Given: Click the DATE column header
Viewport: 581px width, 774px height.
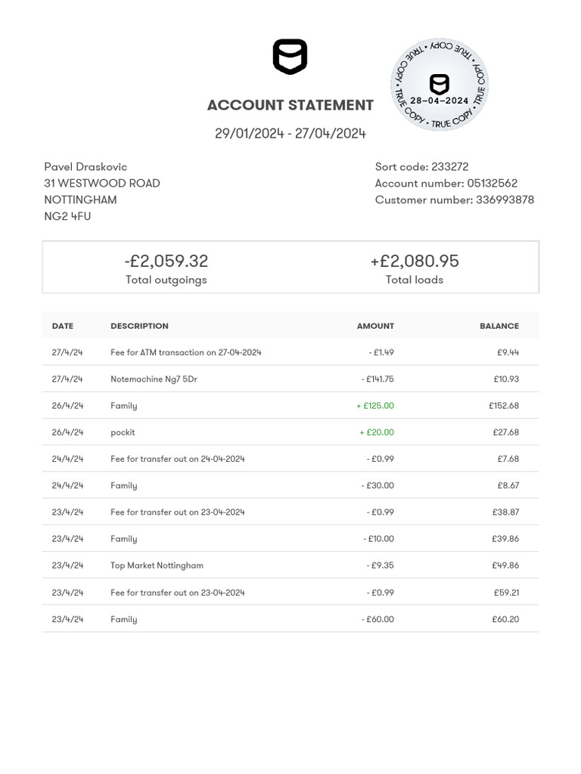Looking at the screenshot, I should pyautogui.click(x=63, y=326).
